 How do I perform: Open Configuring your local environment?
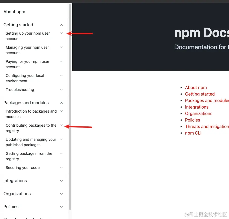pyautogui.click(x=25, y=78)
